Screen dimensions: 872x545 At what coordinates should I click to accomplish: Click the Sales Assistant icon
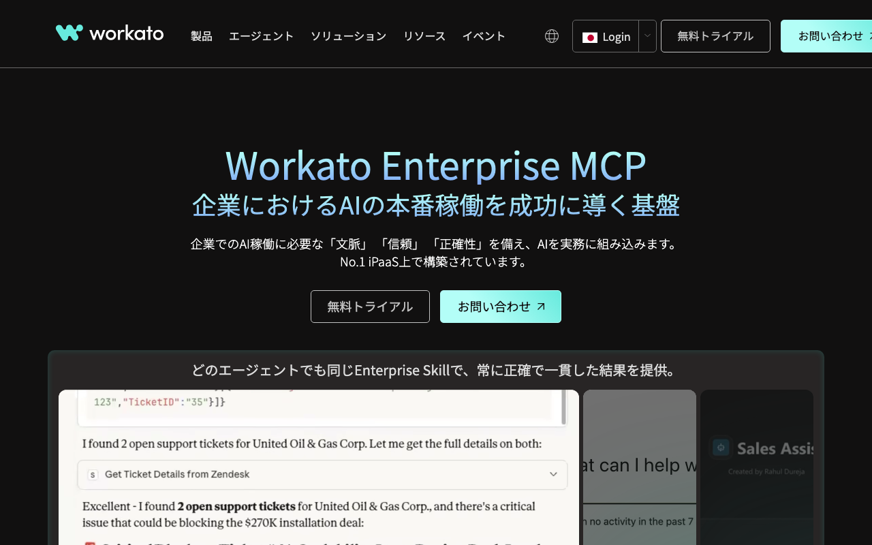(x=721, y=448)
